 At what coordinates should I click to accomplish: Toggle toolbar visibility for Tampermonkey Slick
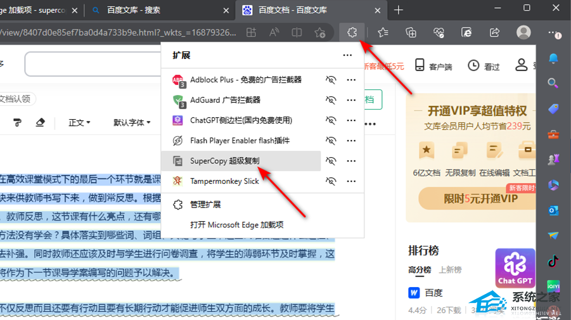pos(331,181)
